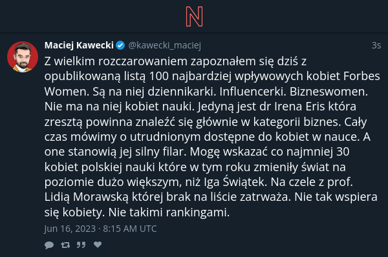Click the retweet arrows icon

click(x=65, y=245)
